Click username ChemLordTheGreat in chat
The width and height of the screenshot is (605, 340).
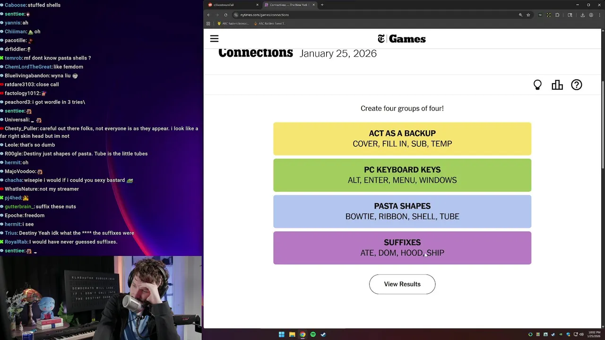[28, 67]
